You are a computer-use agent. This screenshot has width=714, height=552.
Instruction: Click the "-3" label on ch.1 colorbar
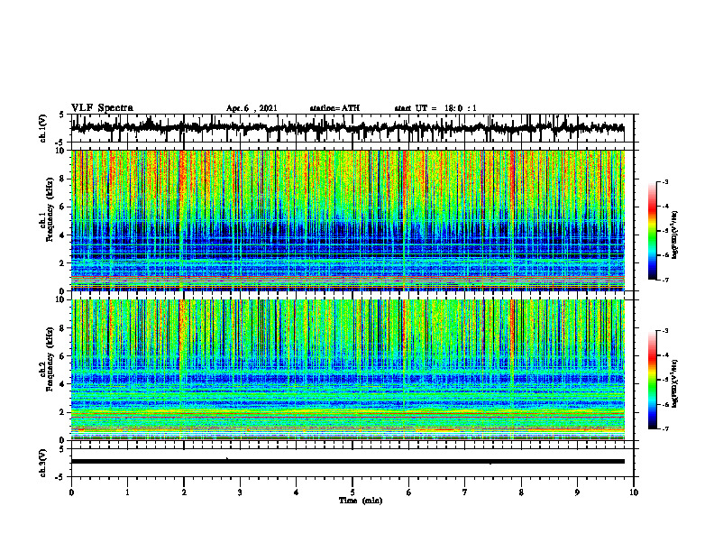click(665, 182)
